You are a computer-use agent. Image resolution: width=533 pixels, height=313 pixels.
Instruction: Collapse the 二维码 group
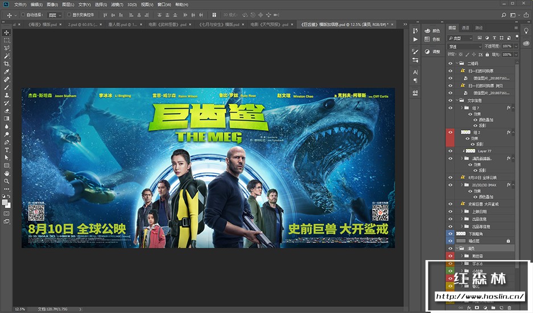[x=457, y=63]
